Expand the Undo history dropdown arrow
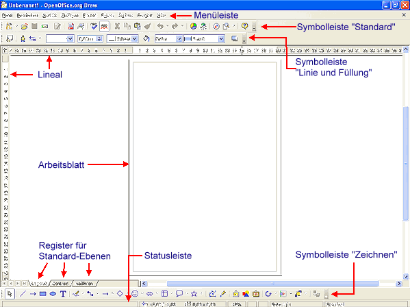The width and height of the screenshot is (410, 307). pyautogui.click(x=167, y=26)
